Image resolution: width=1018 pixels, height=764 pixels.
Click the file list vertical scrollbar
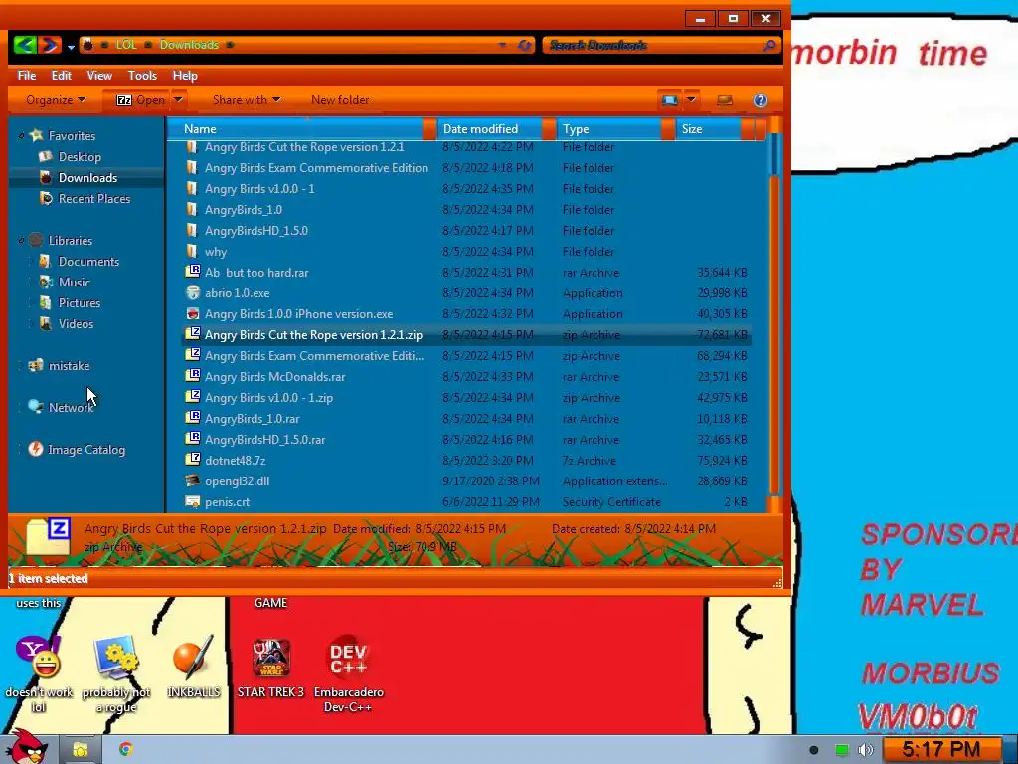pos(774,315)
